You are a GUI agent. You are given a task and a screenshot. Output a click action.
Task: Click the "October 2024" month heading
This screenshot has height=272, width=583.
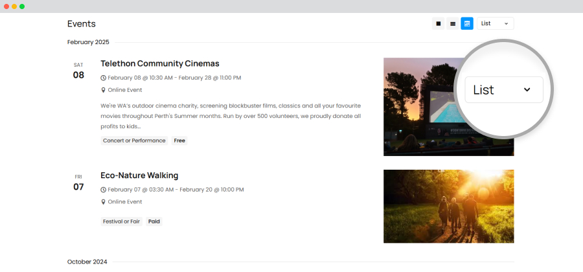(87, 262)
